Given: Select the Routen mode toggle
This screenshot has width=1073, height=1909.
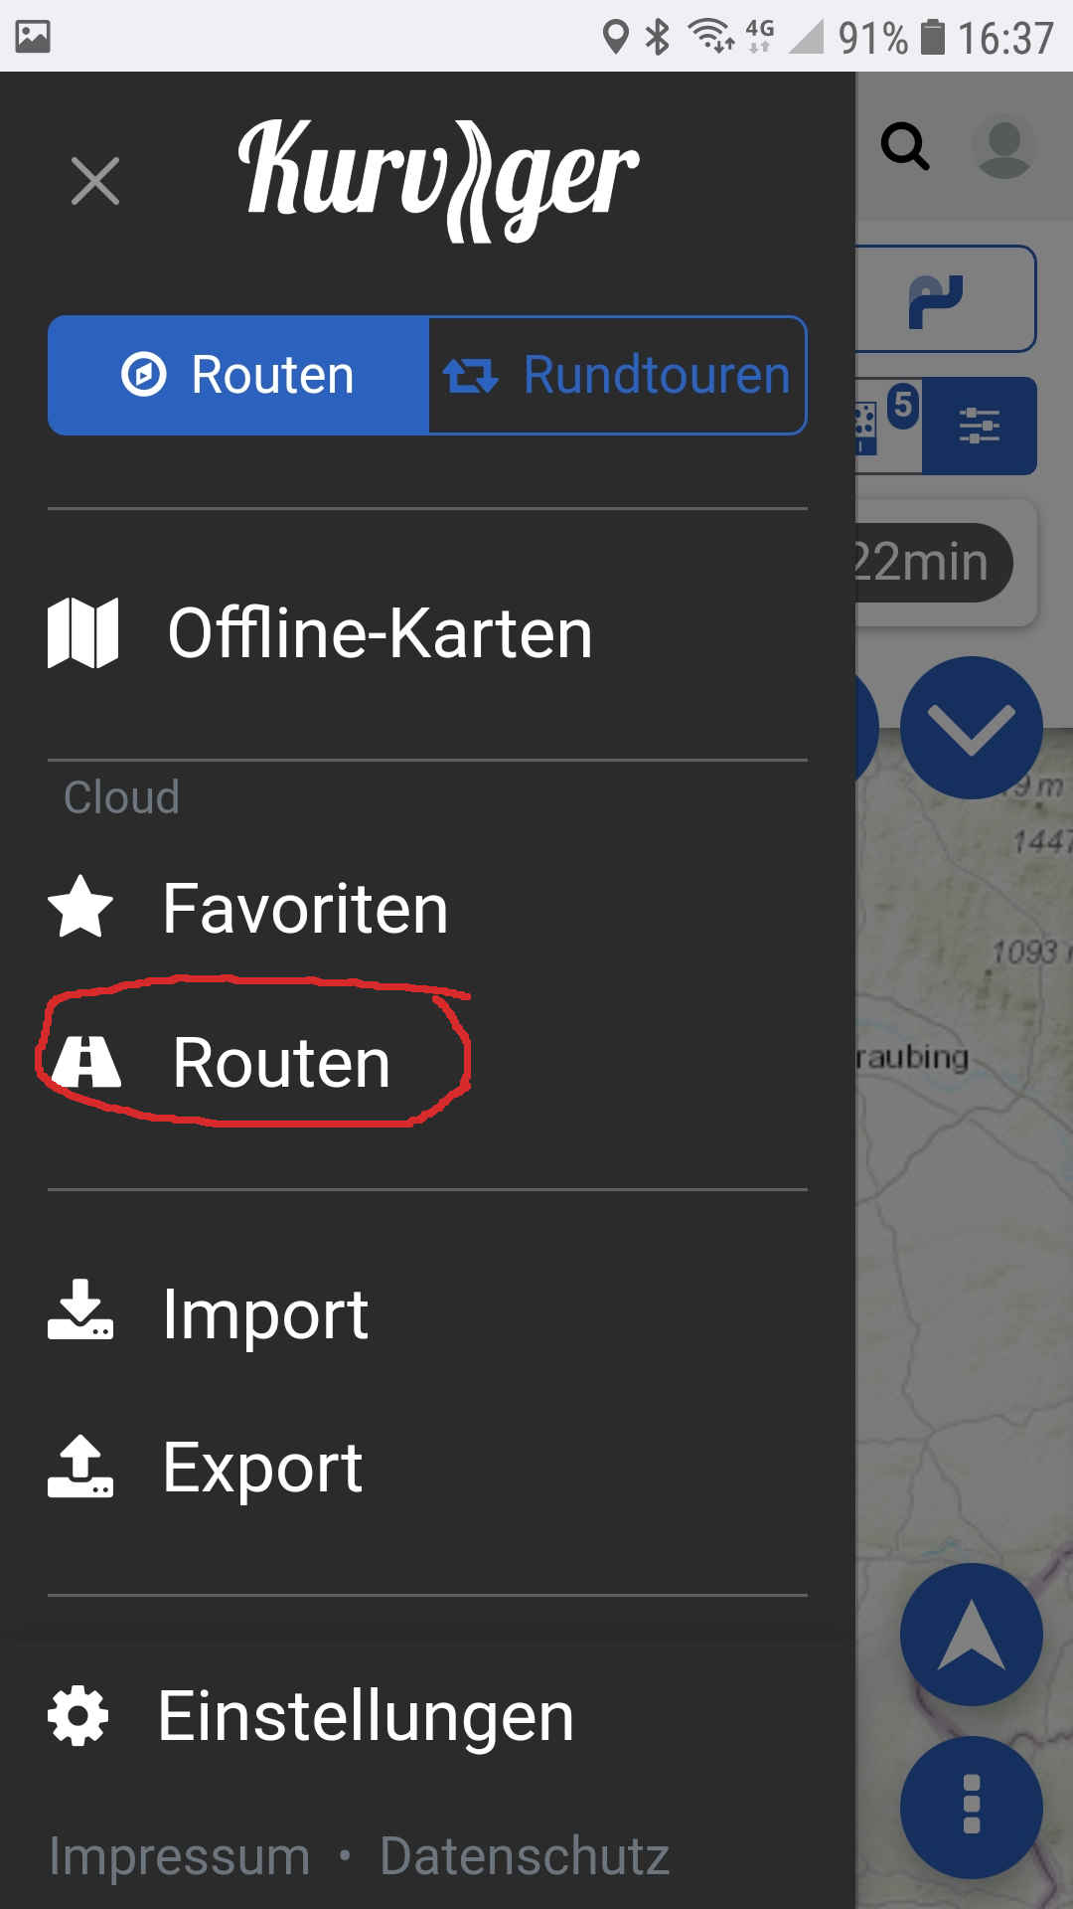Looking at the screenshot, I should (238, 375).
